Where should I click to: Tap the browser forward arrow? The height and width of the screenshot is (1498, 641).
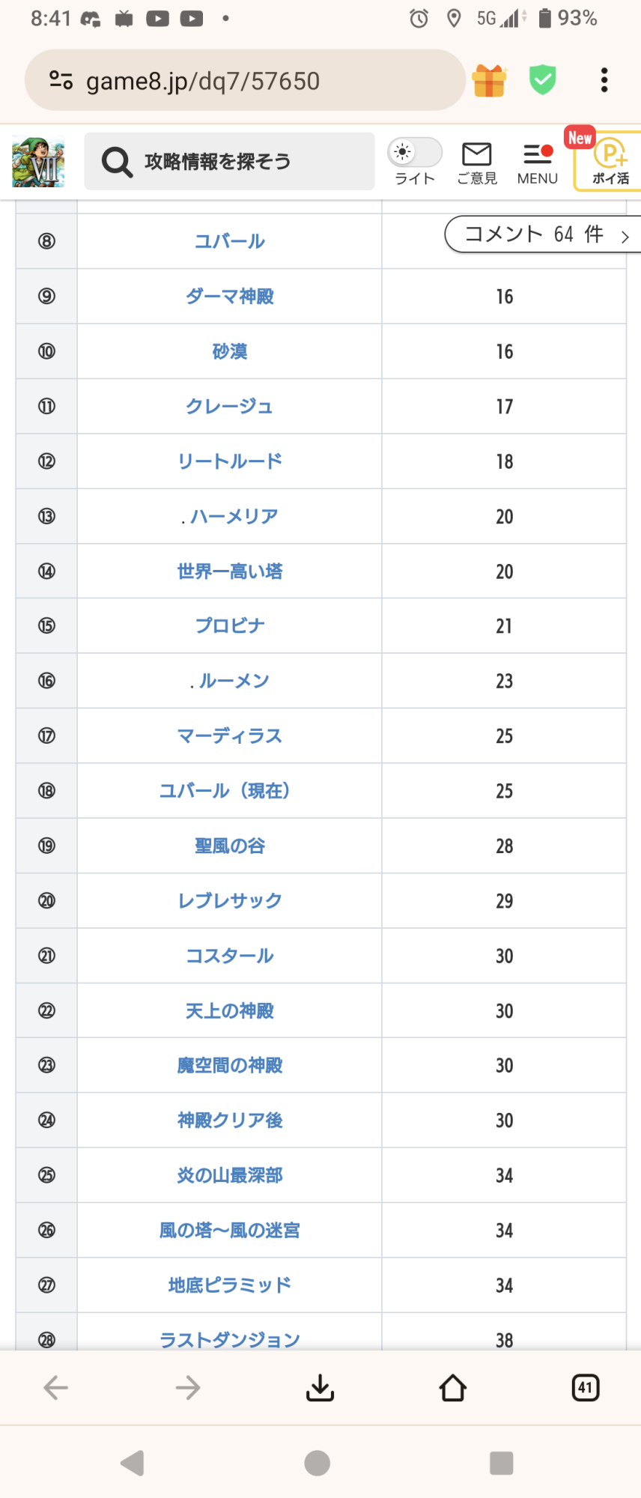(x=188, y=1388)
